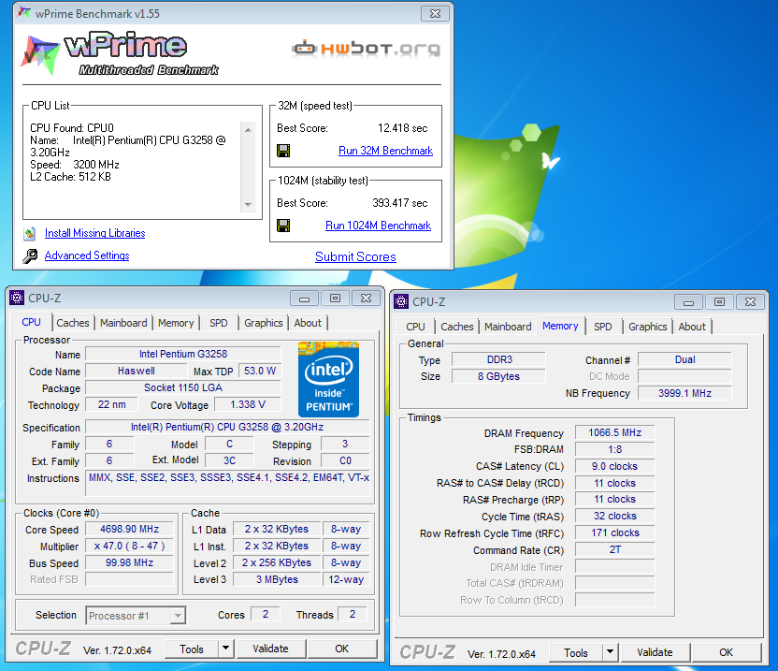This screenshot has height=671, width=778.
Task: Expand the Processor #1 selection dropdown
Action: click(178, 616)
